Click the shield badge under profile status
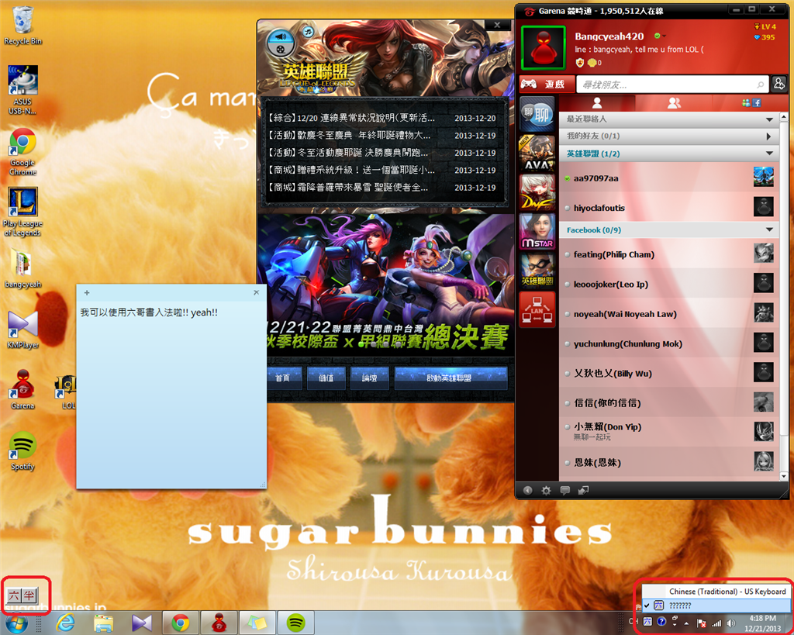Screen dimensions: 794x635 tap(580, 63)
